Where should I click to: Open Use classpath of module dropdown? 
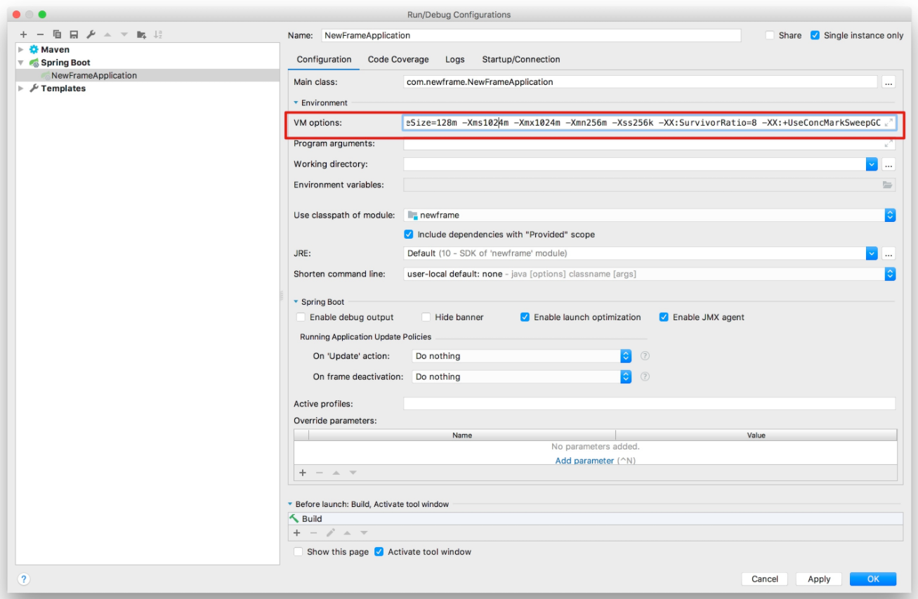click(x=890, y=216)
